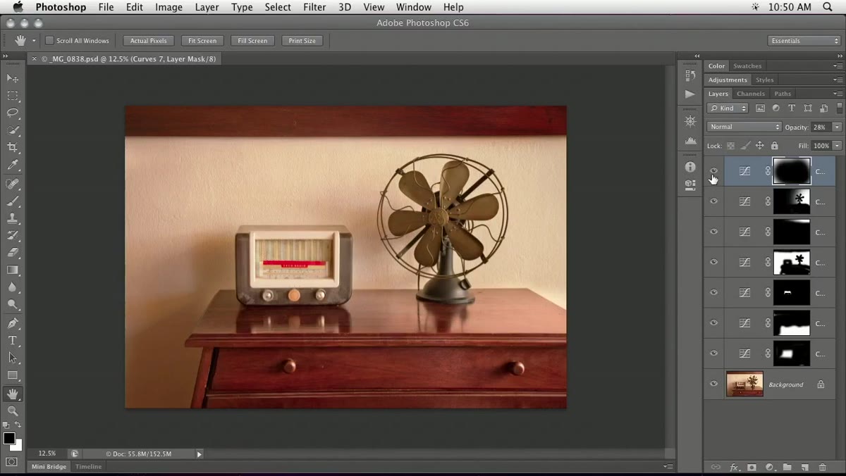Toggle Quick Mask mode button

pos(12,462)
